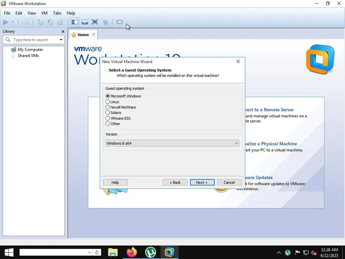The width and height of the screenshot is (345, 259).
Task: Show hidden tray icons chevron
Action: click(279, 253)
